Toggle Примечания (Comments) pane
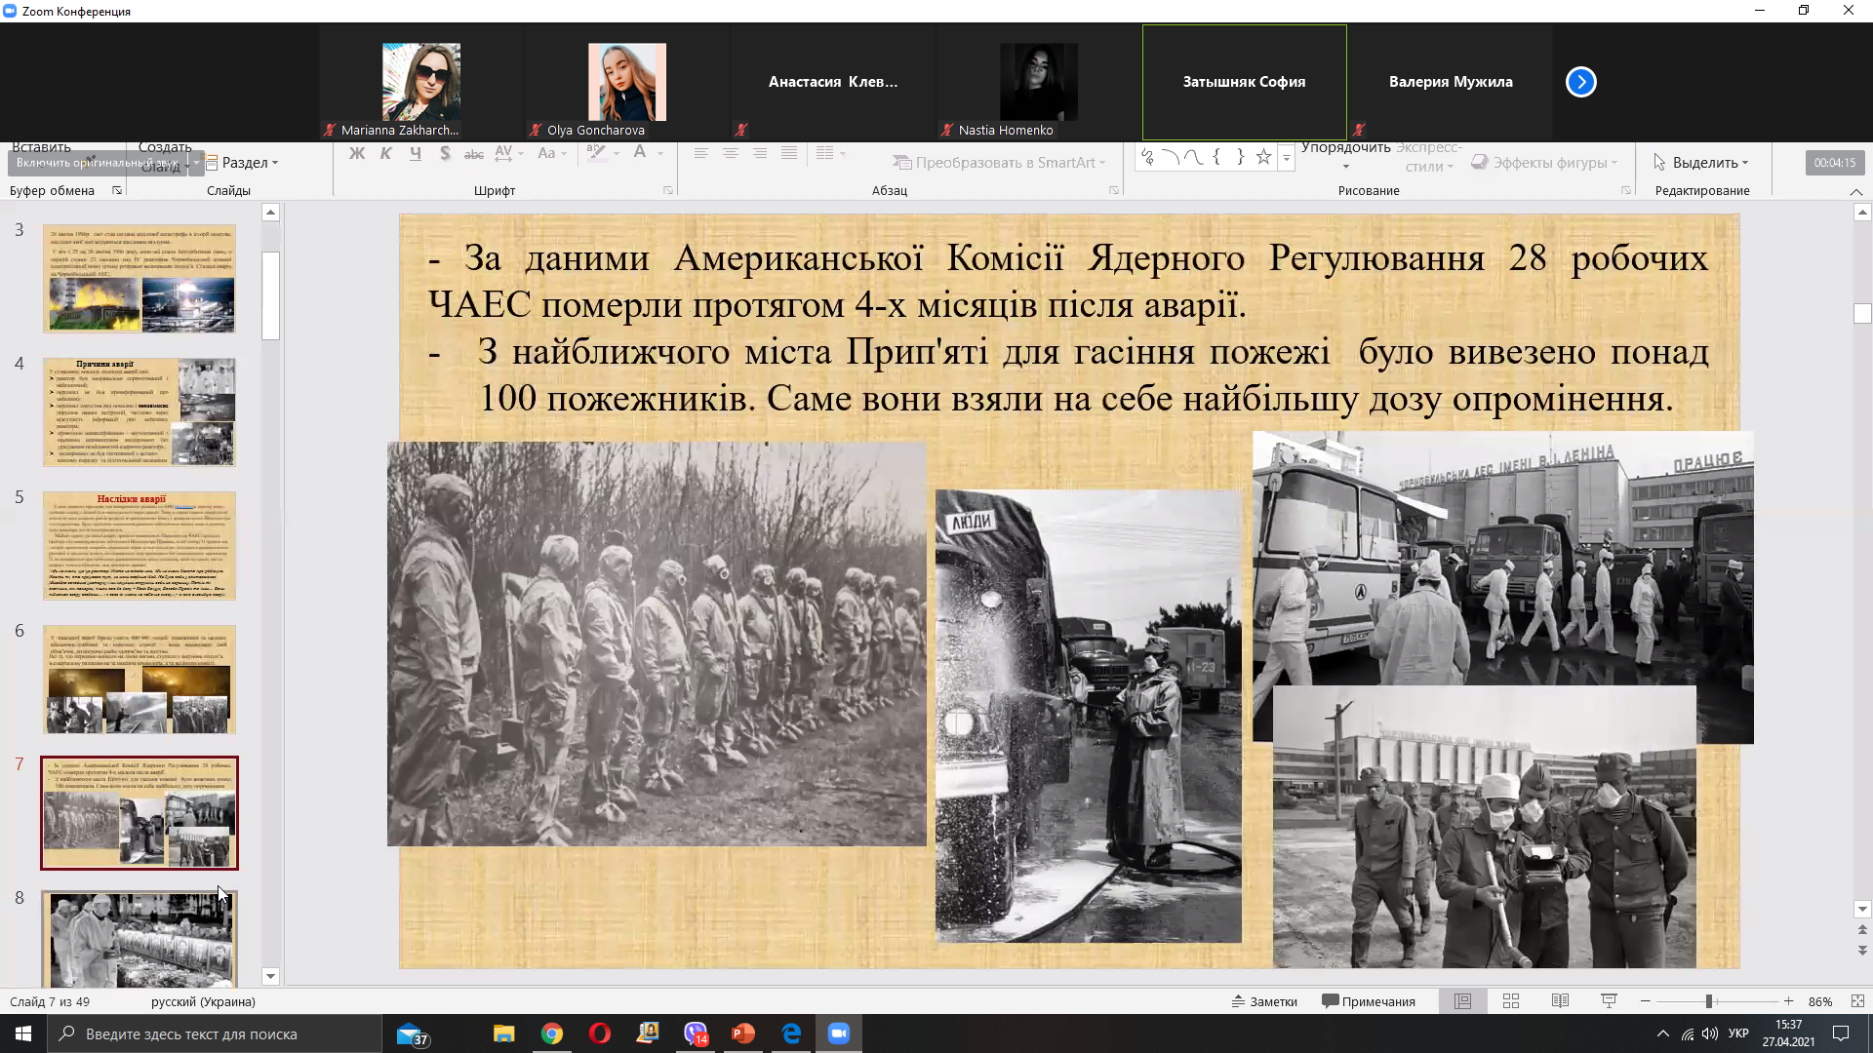This screenshot has width=1873, height=1053. coord(1369,1001)
